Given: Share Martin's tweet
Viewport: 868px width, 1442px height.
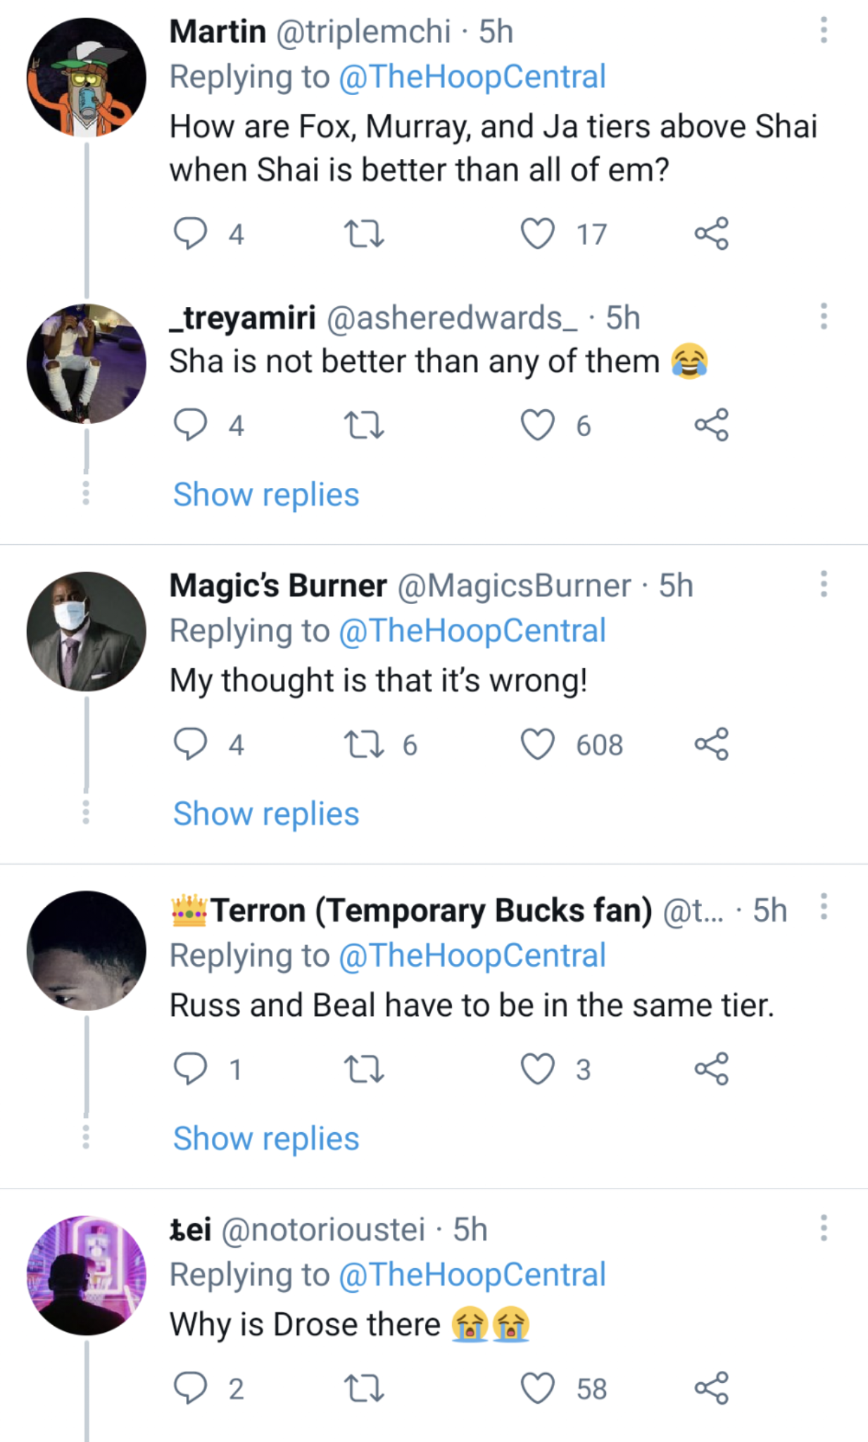Looking at the screenshot, I should click(x=711, y=234).
